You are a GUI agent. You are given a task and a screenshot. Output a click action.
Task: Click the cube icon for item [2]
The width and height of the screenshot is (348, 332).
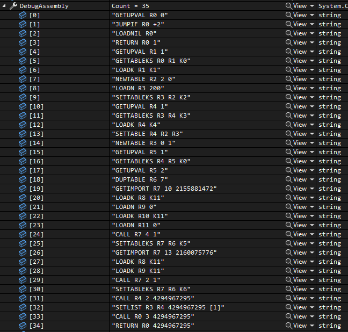23,33
